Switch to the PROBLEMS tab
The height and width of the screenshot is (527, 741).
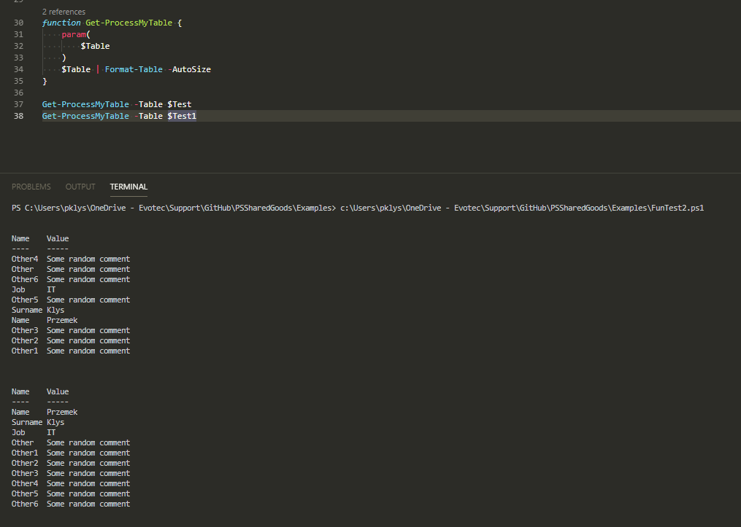coord(31,187)
